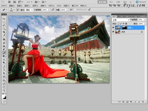Image resolution: width=148 pixels, height=111 pixels.
Task: Select the Brush tool in toolbox
Action: (4, 43)
